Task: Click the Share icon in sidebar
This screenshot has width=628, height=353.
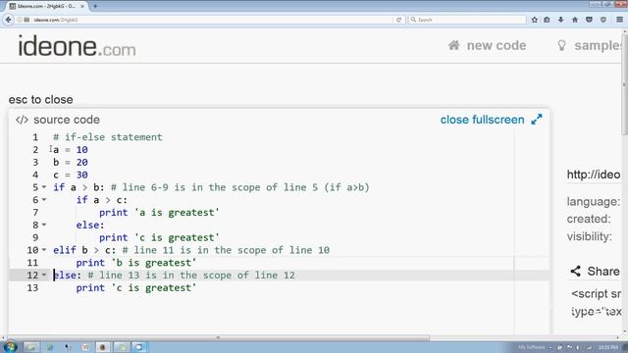Action: [576, 271]
